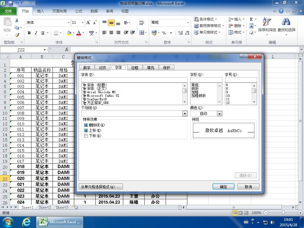Click the Italic icon in the ribbon
304x228 pixels.
(36, 33)
